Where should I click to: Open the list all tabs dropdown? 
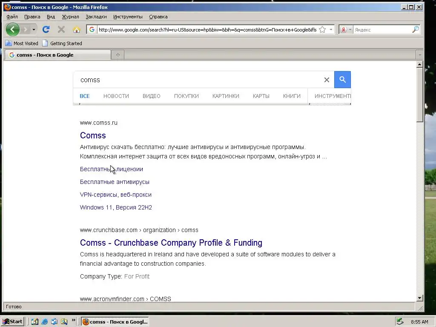(419, 55)
